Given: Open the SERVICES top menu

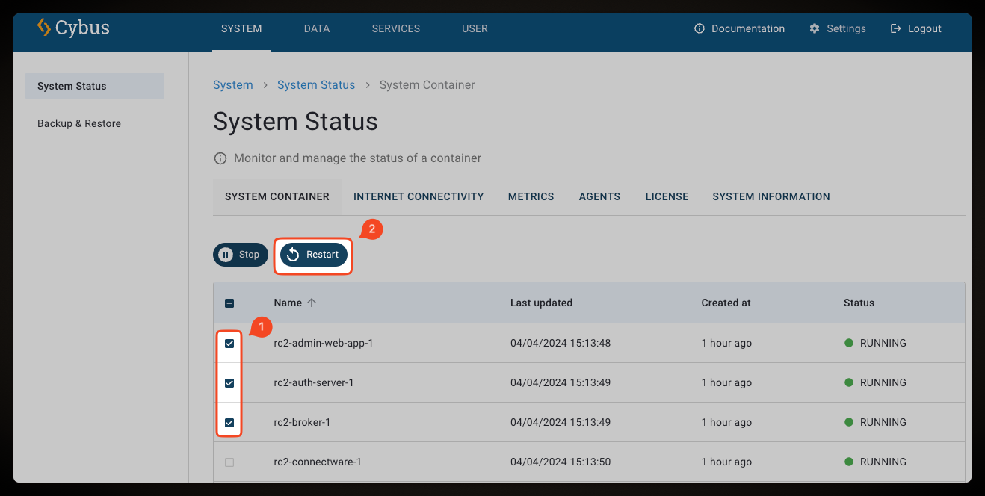Looking at the screenshot, I should (x=396, y=29).
